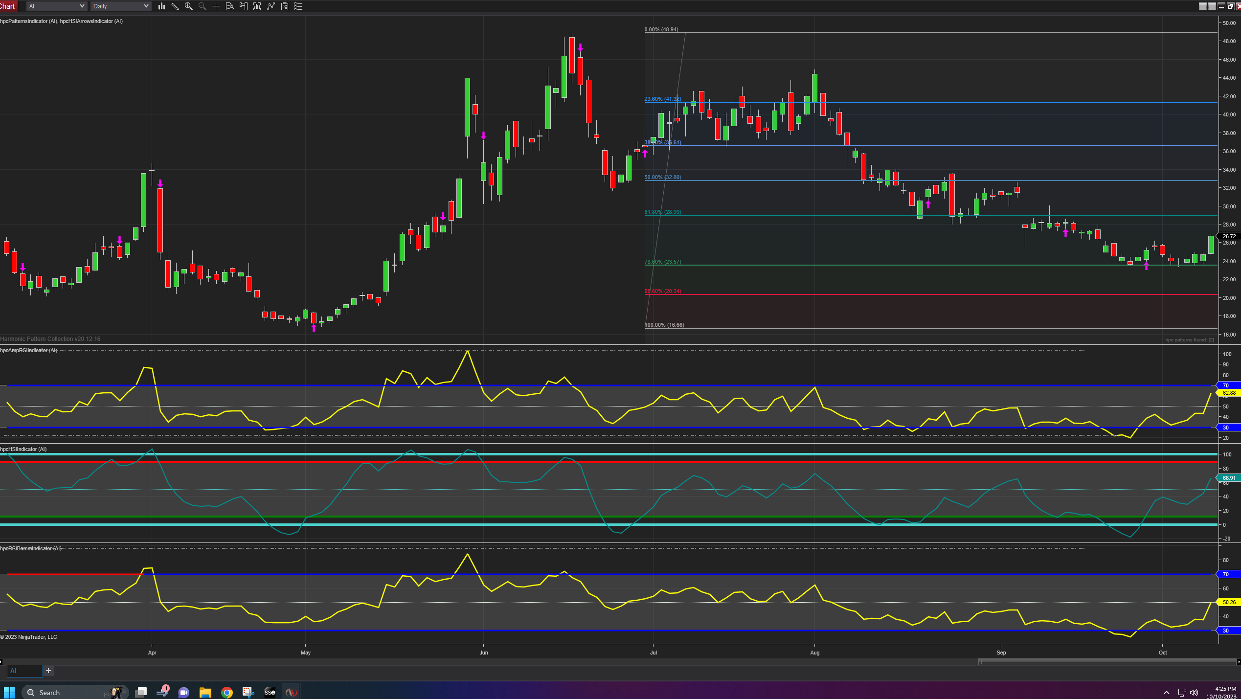Open the Data Series settings icon

point(257,6)
